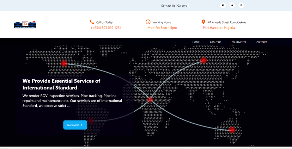Screen dimensions: 292x149
Task: Open EQUIPMENTS menu item
Action: (239, 42)
